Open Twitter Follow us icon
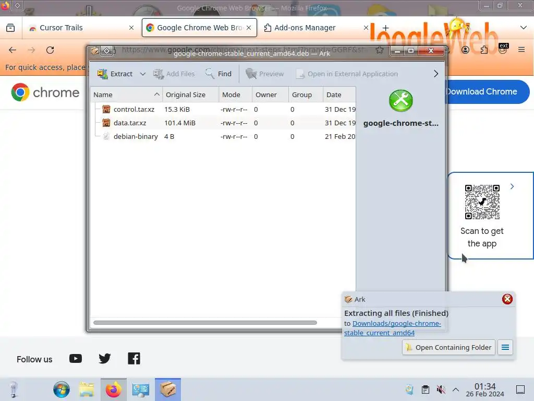Viewport: 534px width, 401px height. 104,359
